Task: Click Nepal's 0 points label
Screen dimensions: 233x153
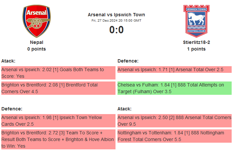Action: tap(37, 49)
